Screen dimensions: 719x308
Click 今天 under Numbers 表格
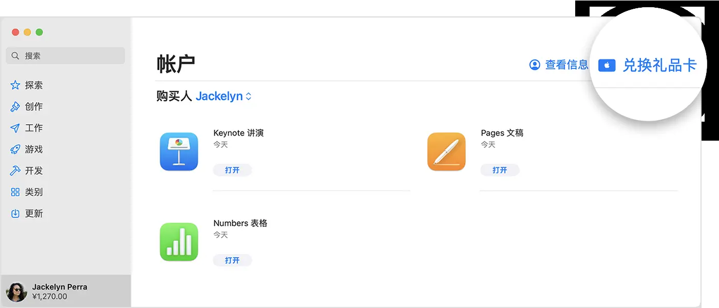[x=220, y=235]
